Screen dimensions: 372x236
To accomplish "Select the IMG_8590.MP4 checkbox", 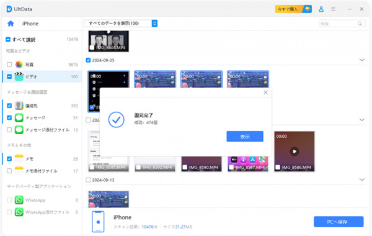I will point(185,167).
